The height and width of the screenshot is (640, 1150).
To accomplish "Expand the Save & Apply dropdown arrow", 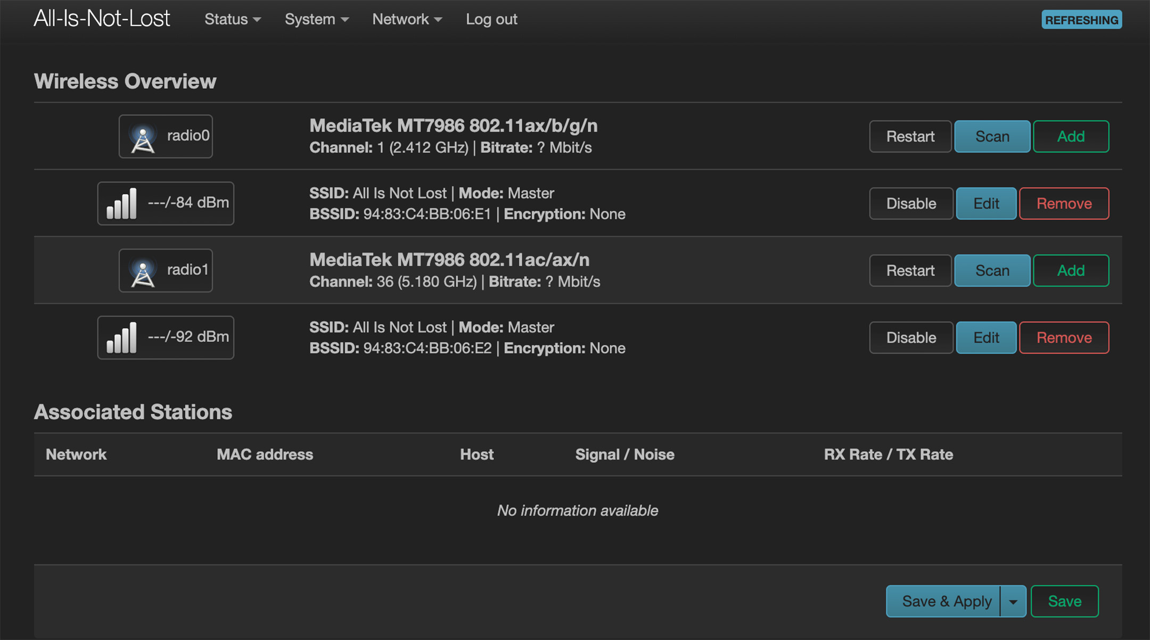I will 1013,601.
